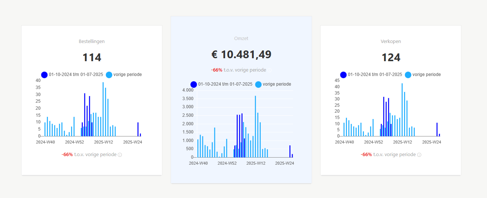Toggle light blue legend circle in Bestellingen

pos(109,75)
